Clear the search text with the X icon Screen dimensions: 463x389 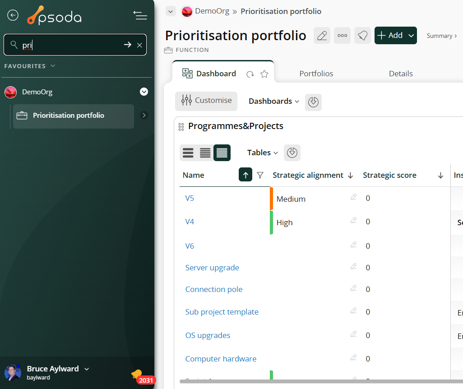pyautogui.click(x=139, y=45)
